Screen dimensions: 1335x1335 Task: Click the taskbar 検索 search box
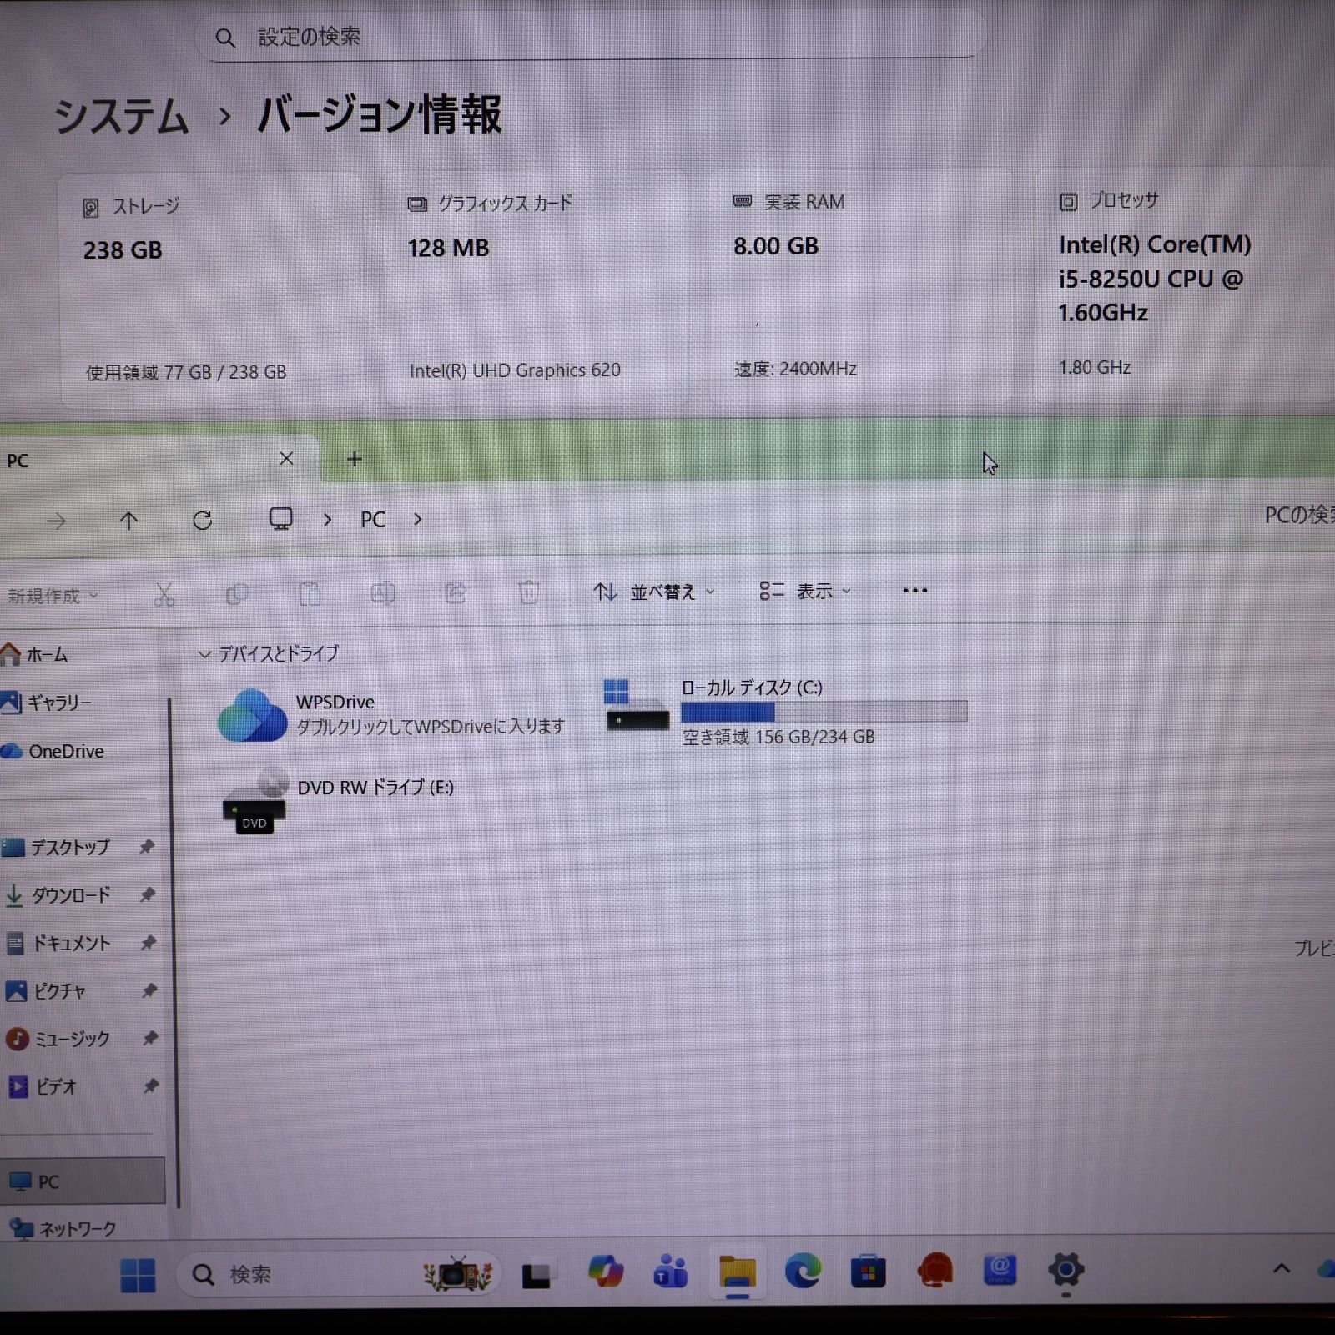click(338, 1274)
